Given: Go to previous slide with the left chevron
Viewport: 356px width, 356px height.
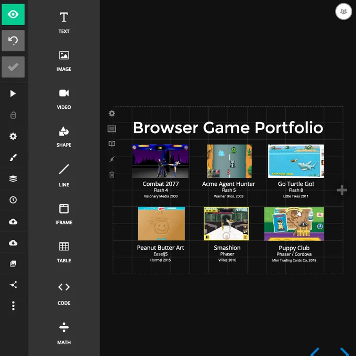Looking at the screenshot, I should (315, 351).
